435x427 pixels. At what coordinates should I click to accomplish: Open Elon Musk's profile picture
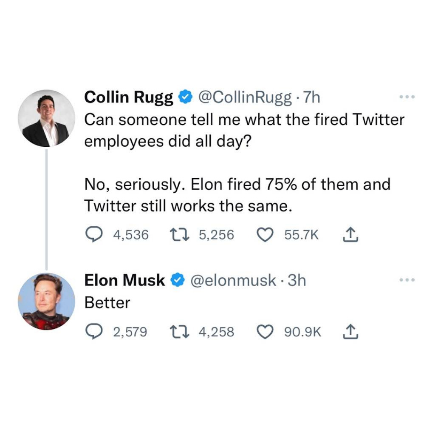pyautogui.click(x=47, y=302)
